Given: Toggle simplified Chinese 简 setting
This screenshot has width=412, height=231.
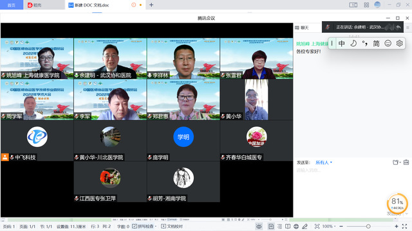Looking at the screenshot, I should pos(376,44).
